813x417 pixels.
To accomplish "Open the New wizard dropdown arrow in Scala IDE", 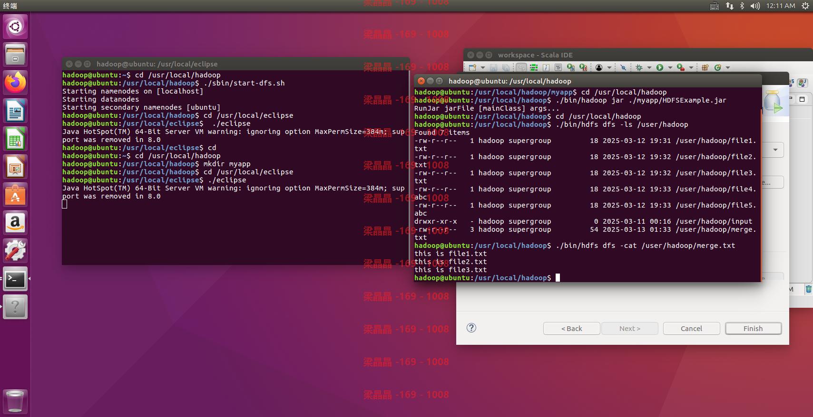I will click(483, 67).
